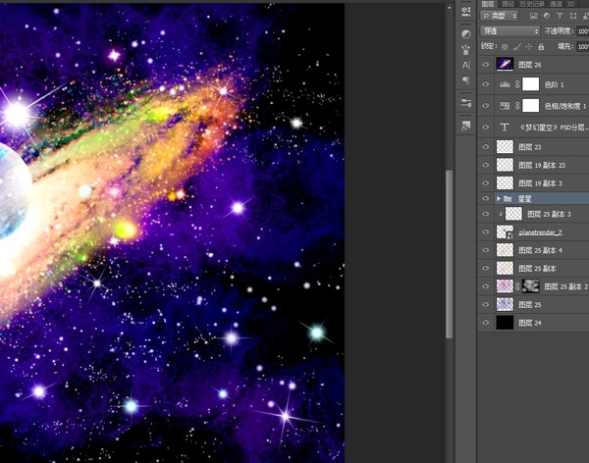Click the mask link chain on 色相/饱和度 1
This screenshot has width=589, height=463.
[x=517, y=106]
